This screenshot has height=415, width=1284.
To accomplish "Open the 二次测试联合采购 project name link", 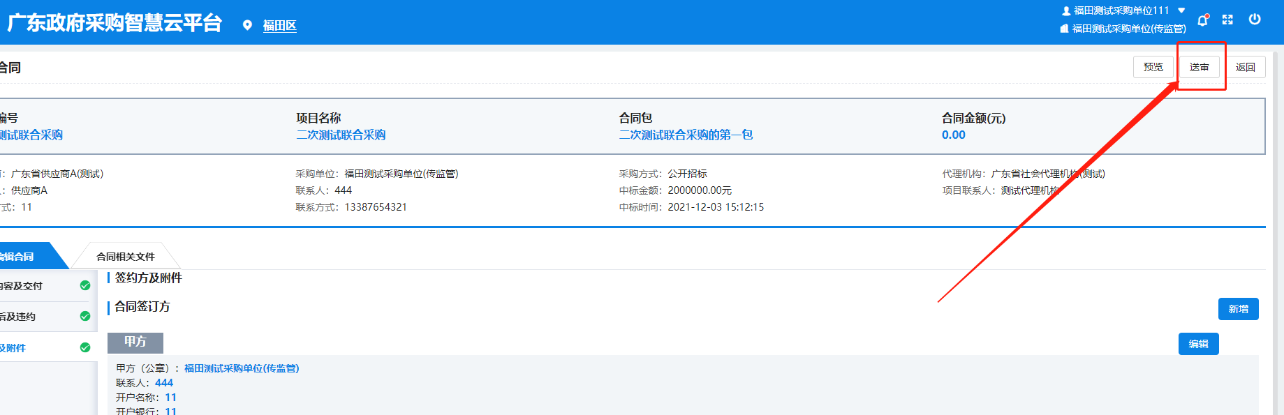I will tap(341, 135).
